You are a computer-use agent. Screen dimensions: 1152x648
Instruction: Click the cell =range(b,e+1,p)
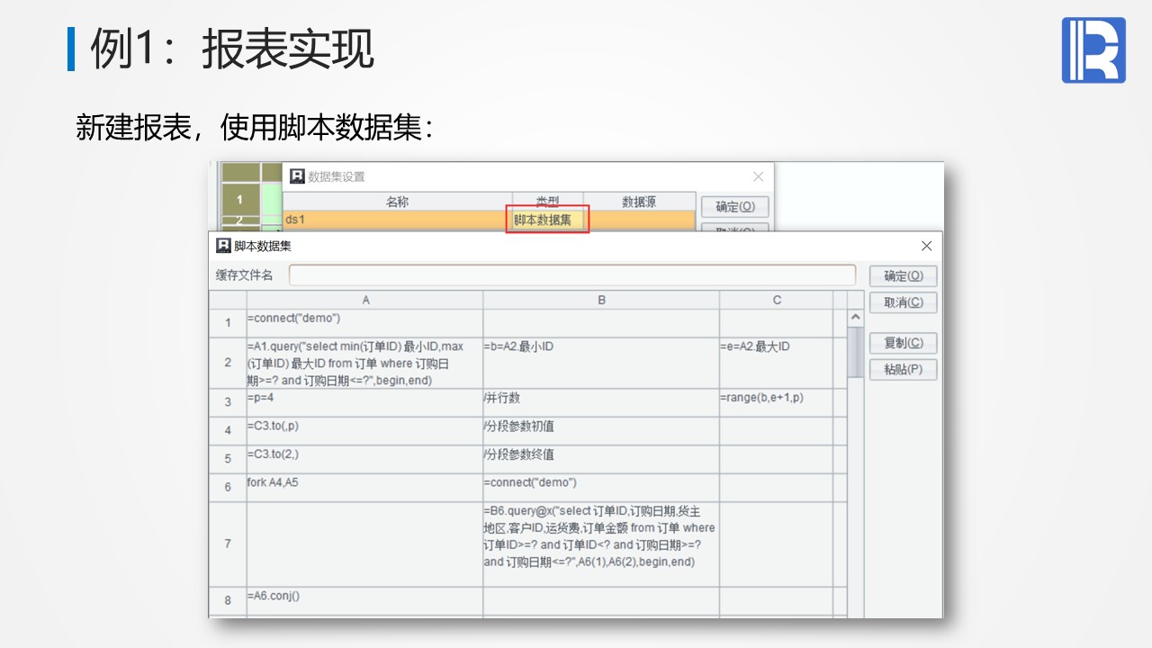[x=777, y=402]
